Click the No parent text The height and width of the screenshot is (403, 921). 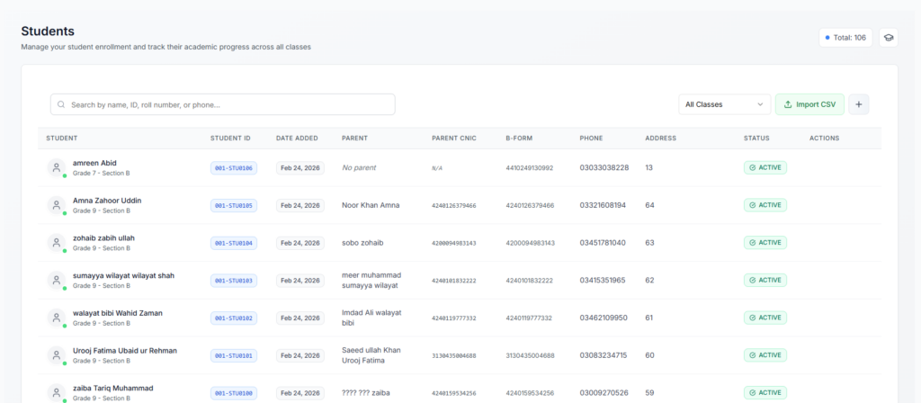(x=359, y=167)
